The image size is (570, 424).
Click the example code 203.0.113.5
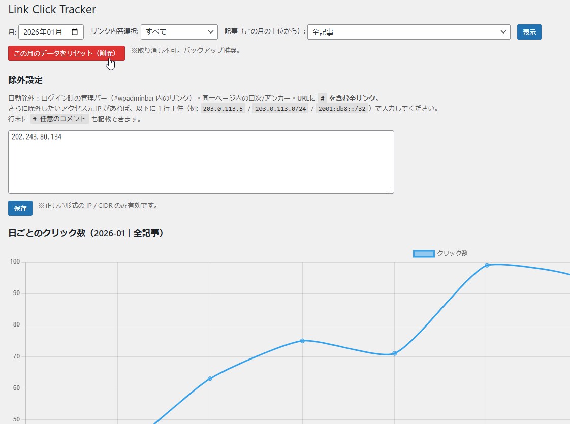223,109
